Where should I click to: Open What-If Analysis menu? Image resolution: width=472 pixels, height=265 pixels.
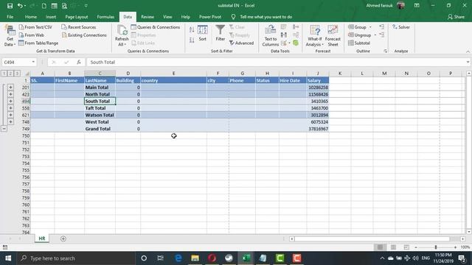315,36
